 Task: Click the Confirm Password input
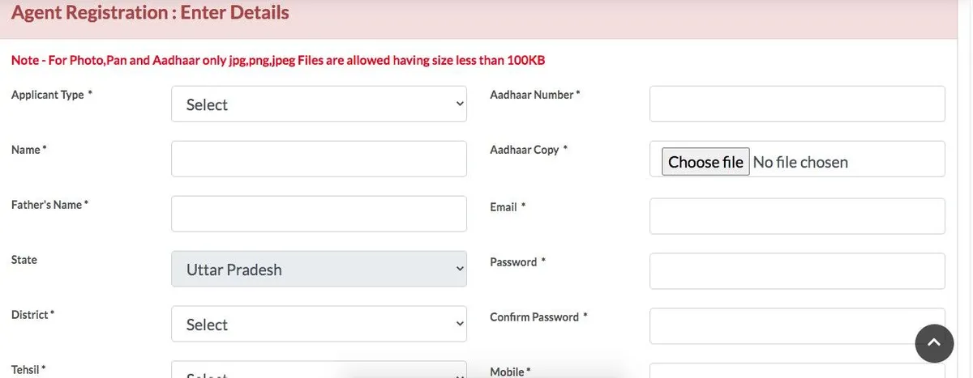(x=797, y=326)
